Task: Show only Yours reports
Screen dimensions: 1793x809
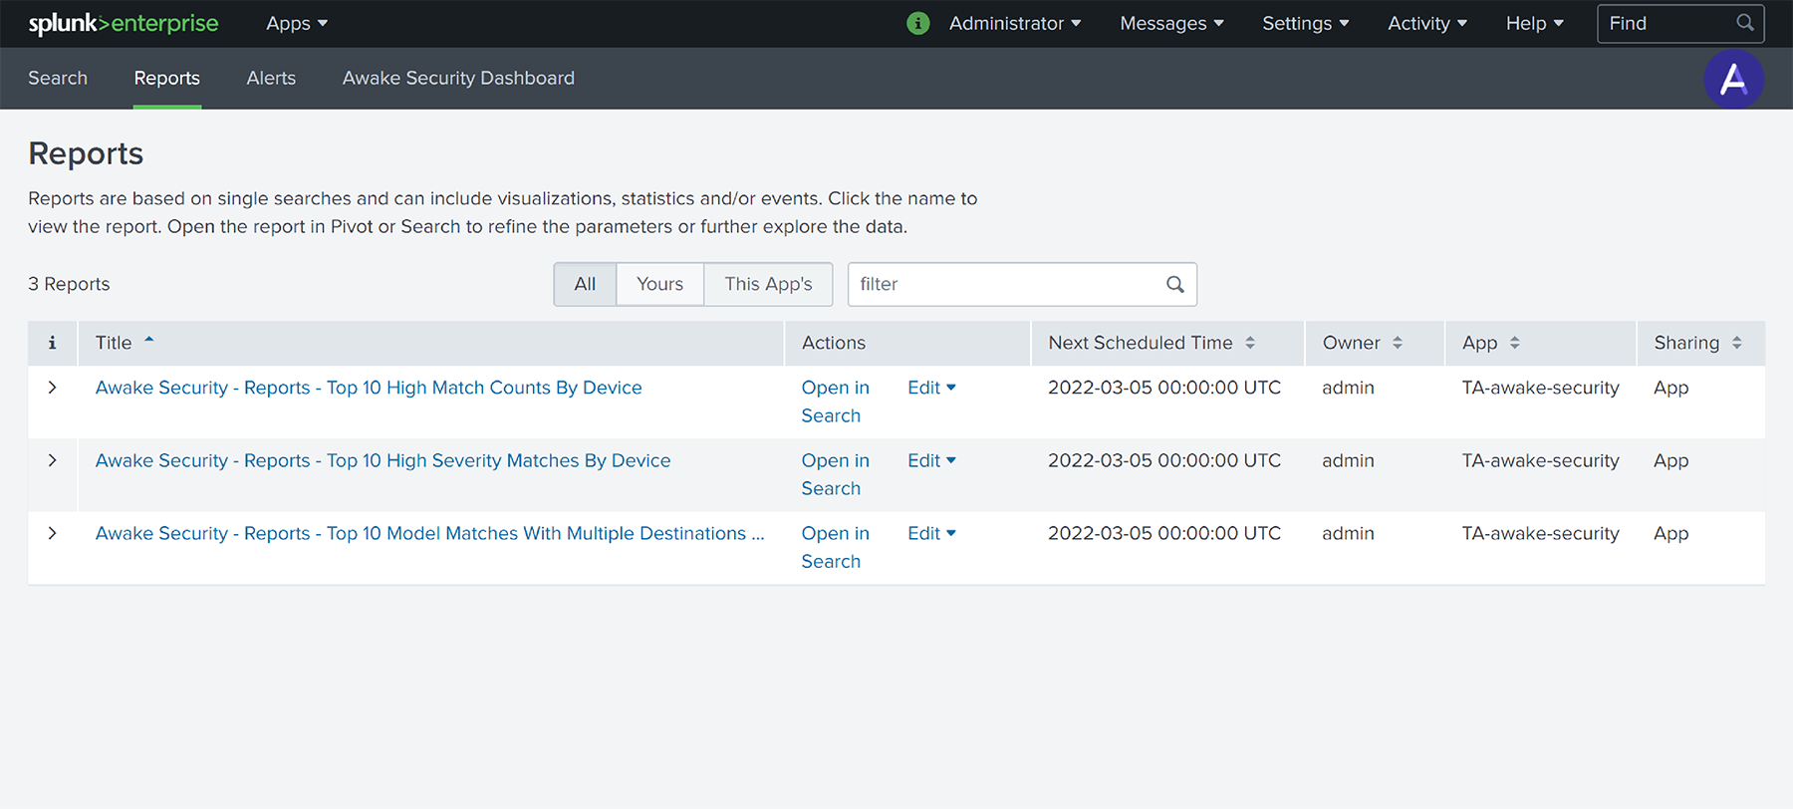Action: [x=659, y=284]
